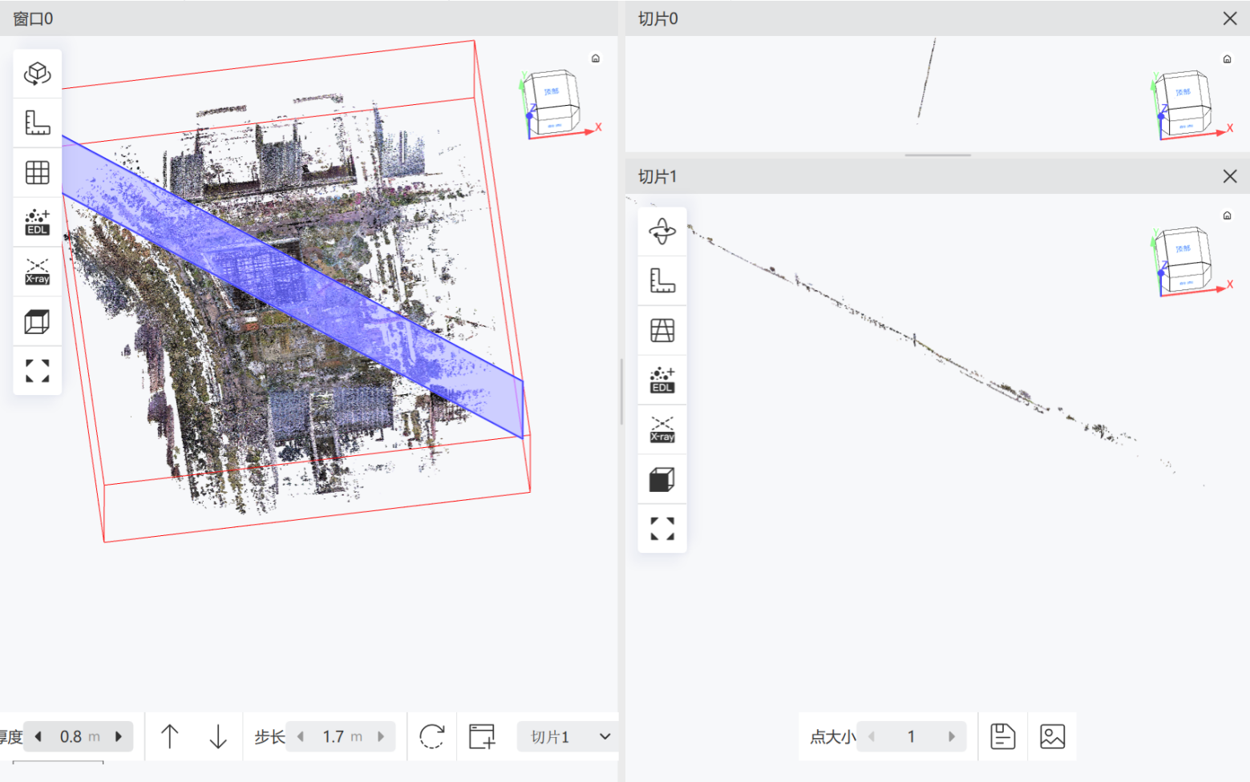Click the home view icon in 切片0
Image resolution: width=1250 pixels, height=782 pixels.
tap(1227, 59)
